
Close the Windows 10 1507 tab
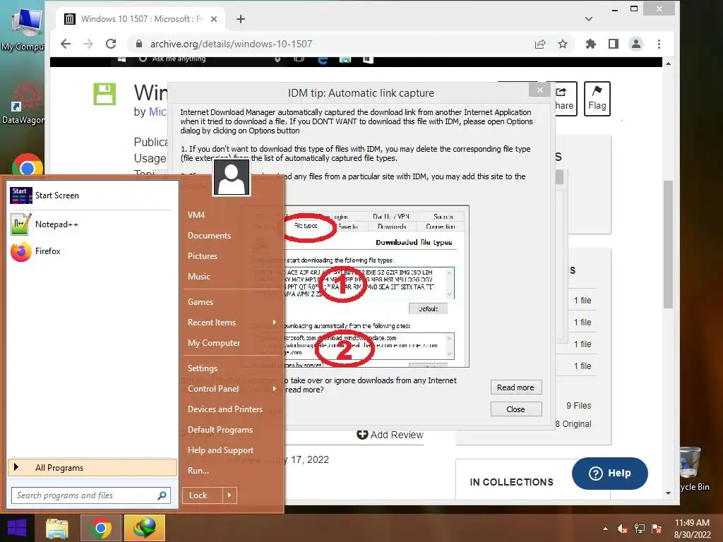coord(214,19)
